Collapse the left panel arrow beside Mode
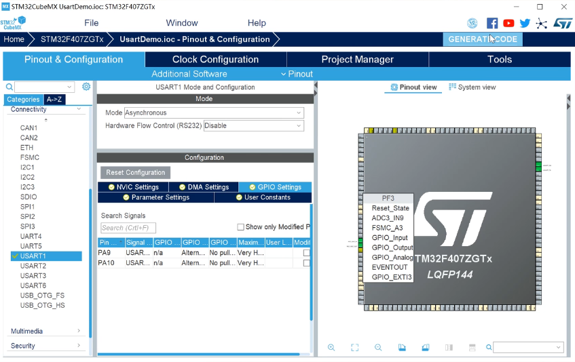The width and height of the screenshot is (575, 362). pyautogui.click(x=316, y=85)
